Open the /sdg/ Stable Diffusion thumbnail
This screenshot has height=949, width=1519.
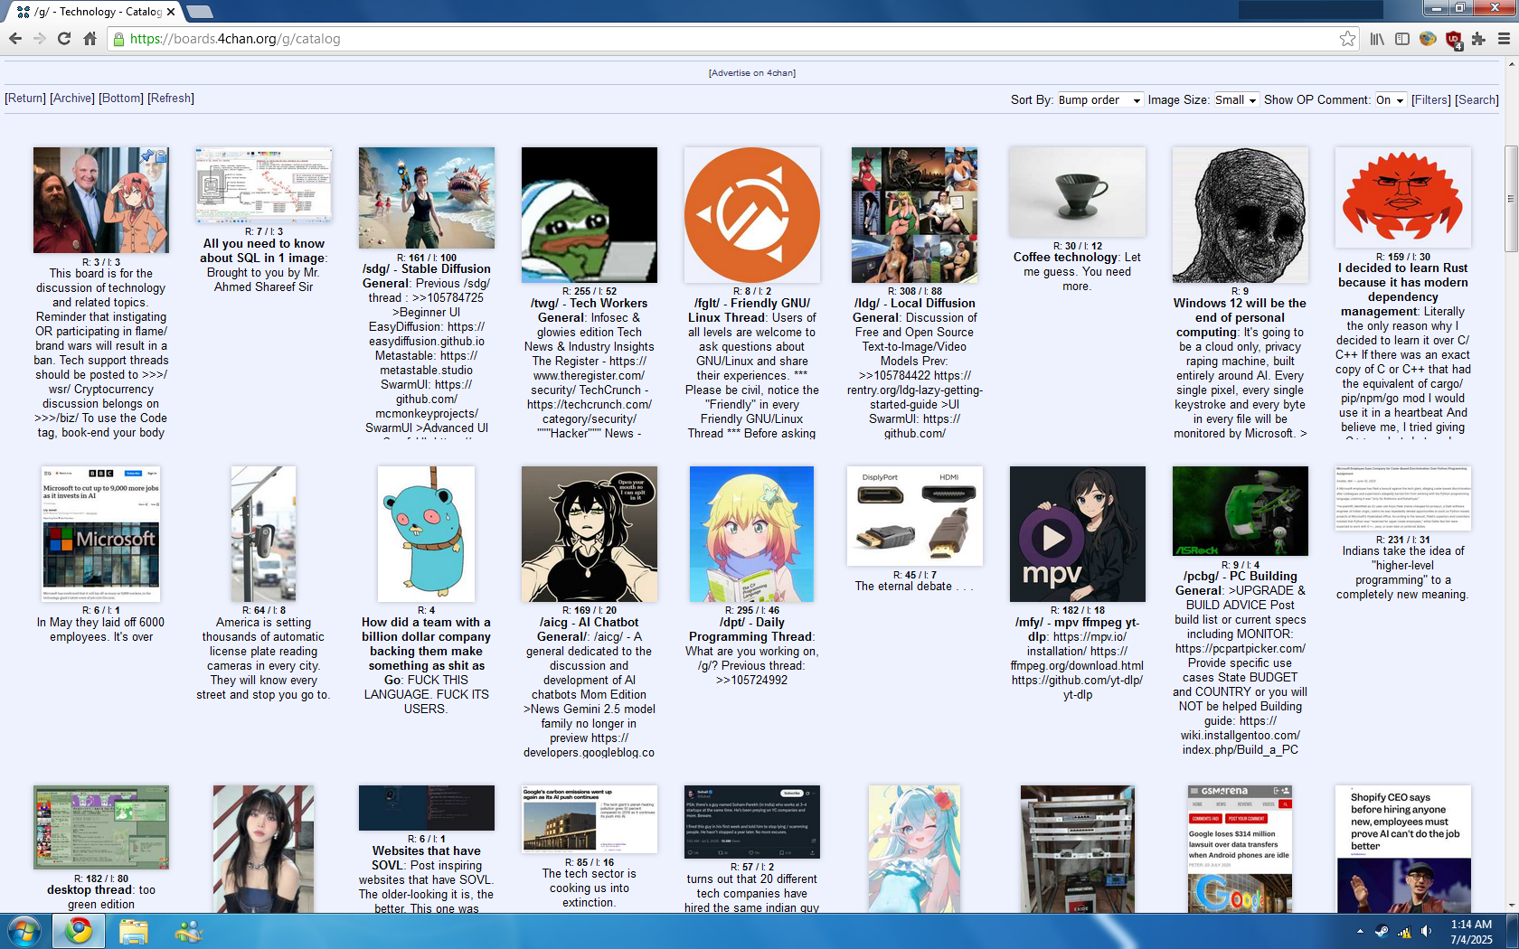point(427,198)
